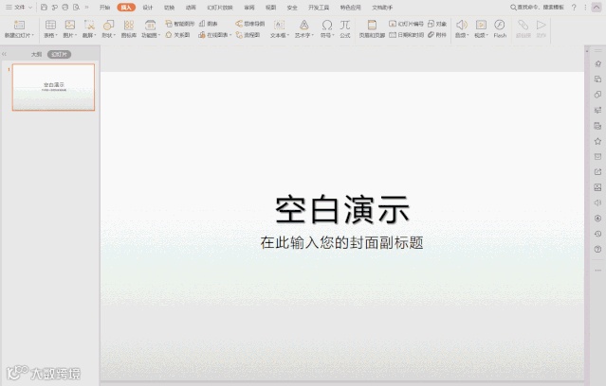
Task: Open the 视图 tab
Action: (x=270, y=8)
